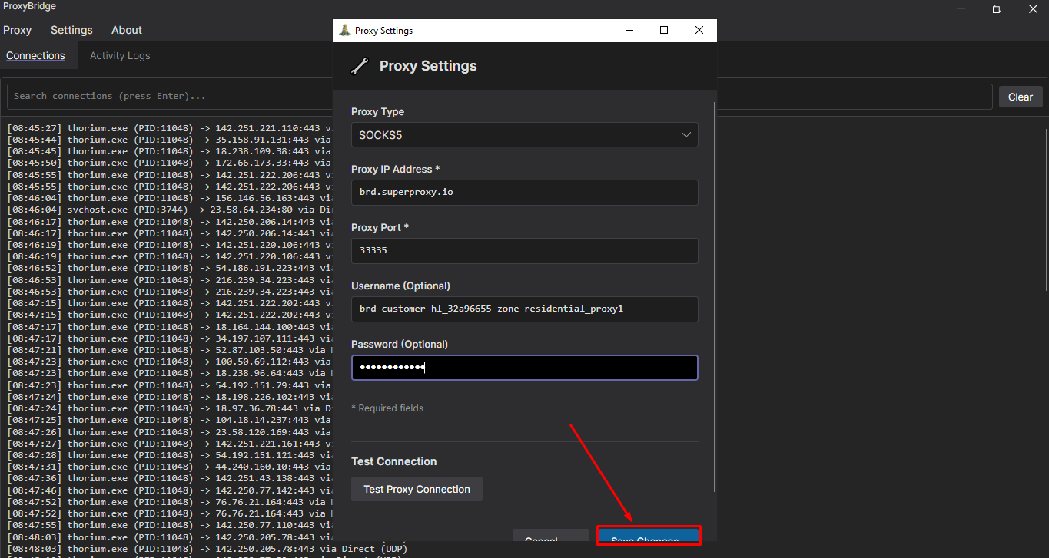Click the Username field
Screen dimensions: 1049x558
525,309
